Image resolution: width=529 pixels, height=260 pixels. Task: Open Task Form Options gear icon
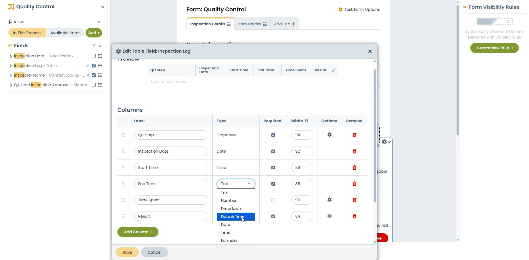coord(341,9)
